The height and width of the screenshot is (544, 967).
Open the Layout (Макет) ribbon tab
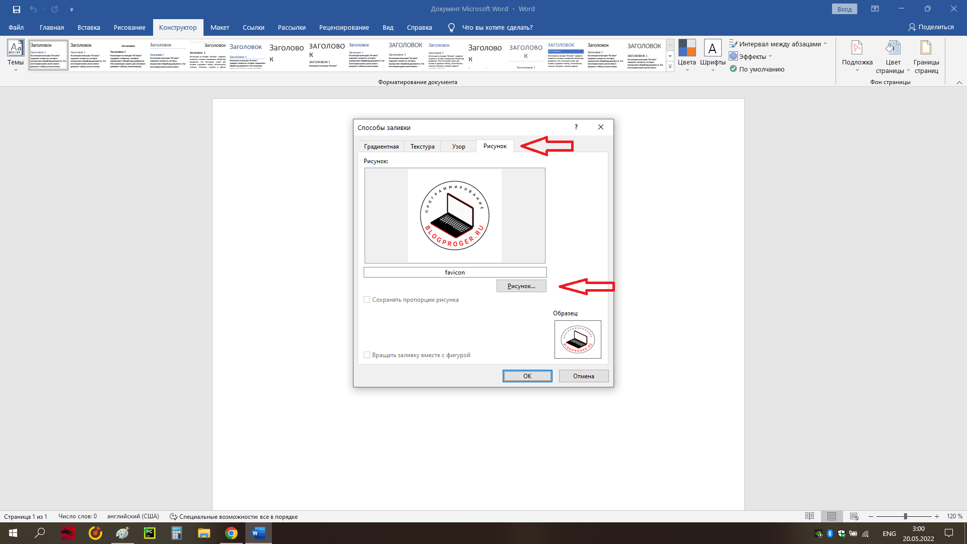(220, 28)
